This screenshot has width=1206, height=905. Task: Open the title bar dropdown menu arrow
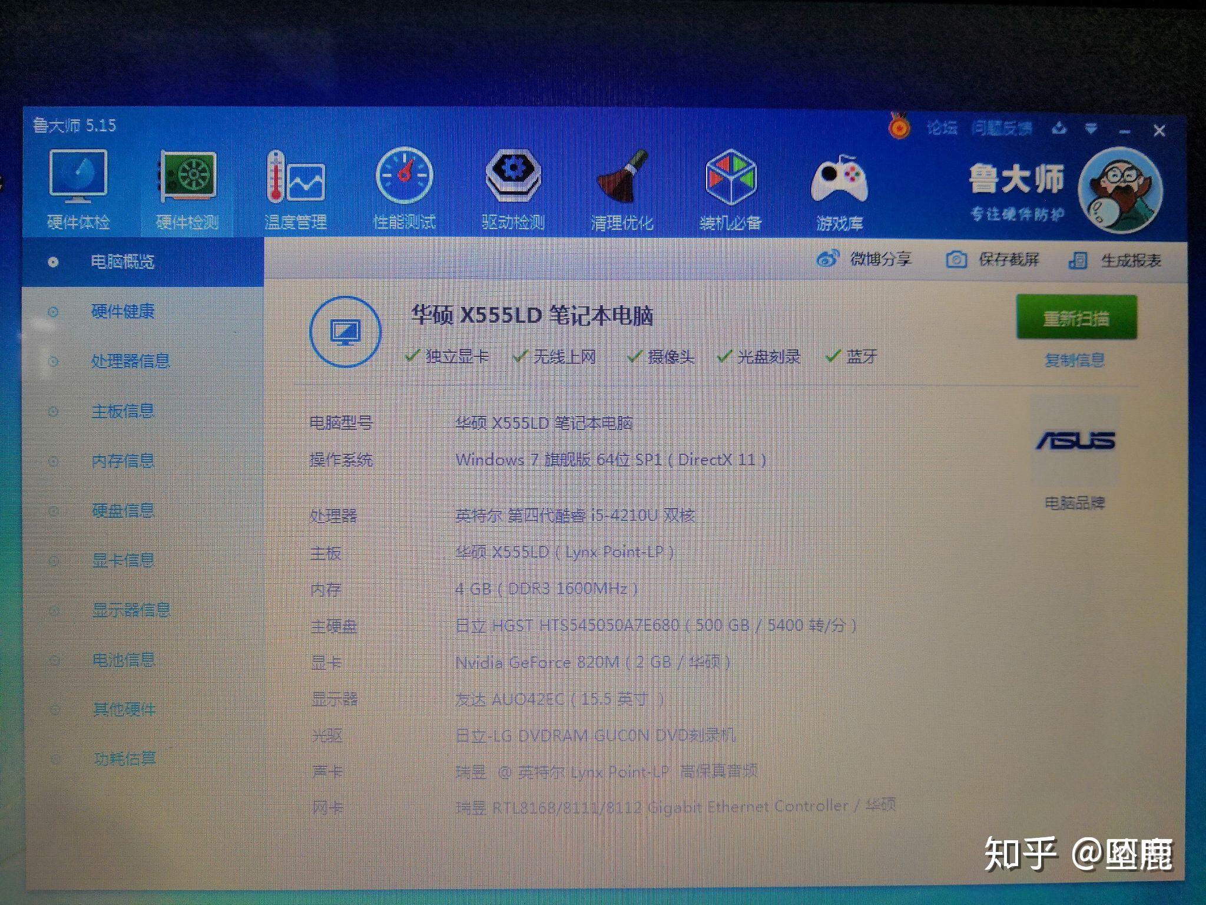point(1091,128)
